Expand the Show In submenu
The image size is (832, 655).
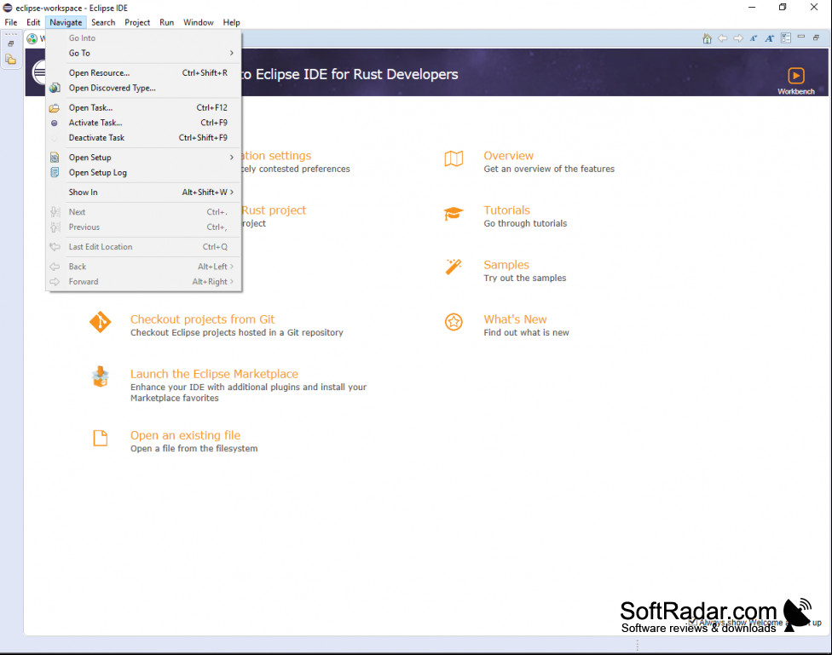point(143,192)
